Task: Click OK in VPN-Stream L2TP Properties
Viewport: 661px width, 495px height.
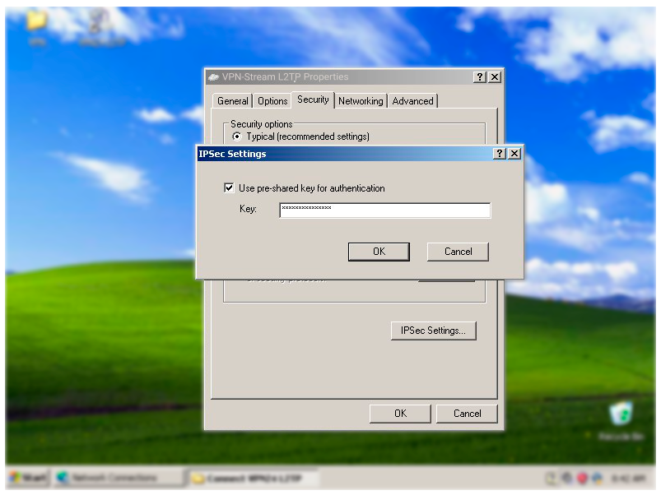Action: (400, 414)
